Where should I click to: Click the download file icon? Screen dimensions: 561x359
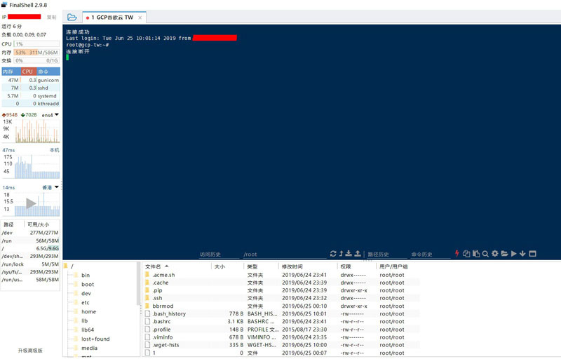tap(349, 254)
